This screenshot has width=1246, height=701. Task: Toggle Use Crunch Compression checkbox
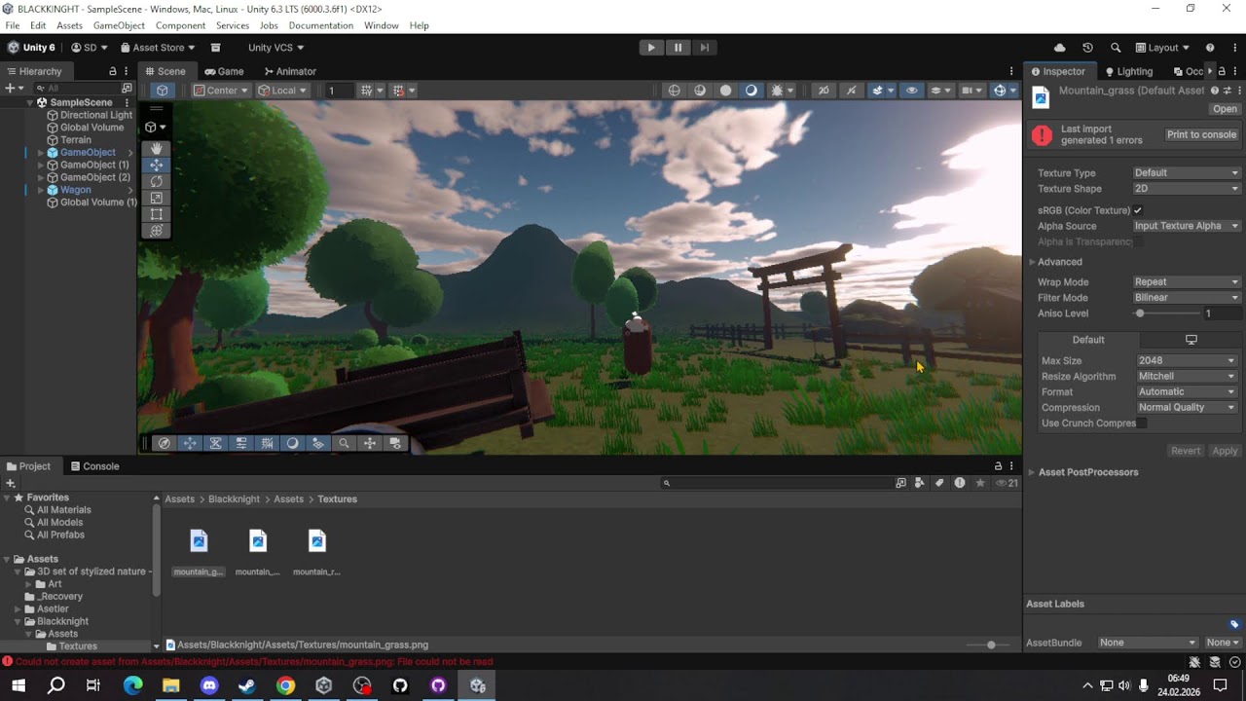pyautogui.click(x=1142, y=424)
